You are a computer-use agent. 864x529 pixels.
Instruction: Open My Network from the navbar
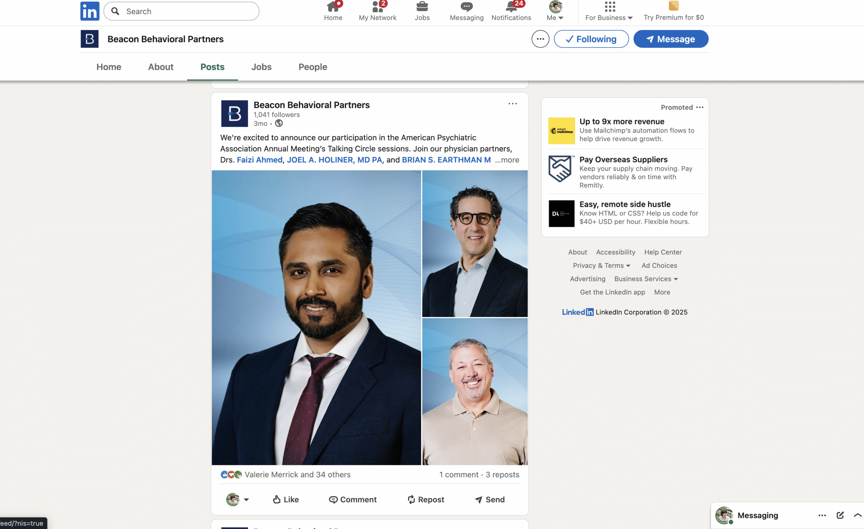(377, 11)
